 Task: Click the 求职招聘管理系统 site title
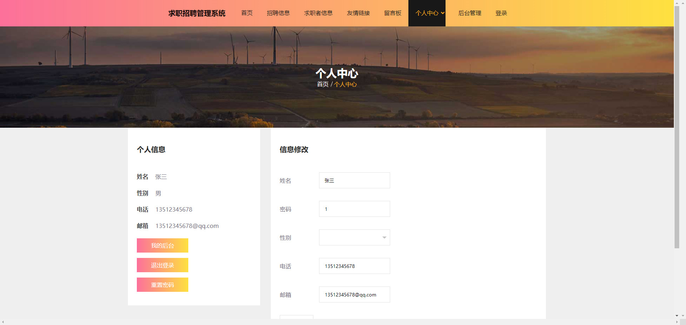click(x=197, y=13)
